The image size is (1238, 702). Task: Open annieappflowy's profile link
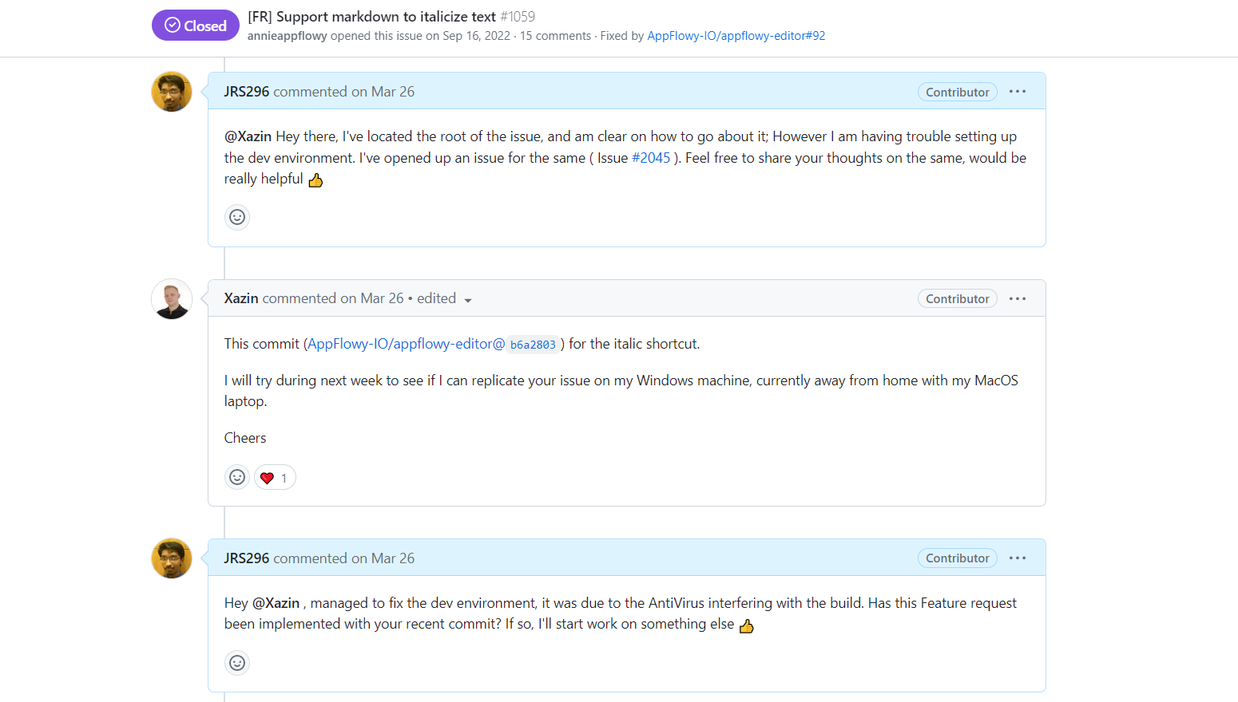coord(287,36)
